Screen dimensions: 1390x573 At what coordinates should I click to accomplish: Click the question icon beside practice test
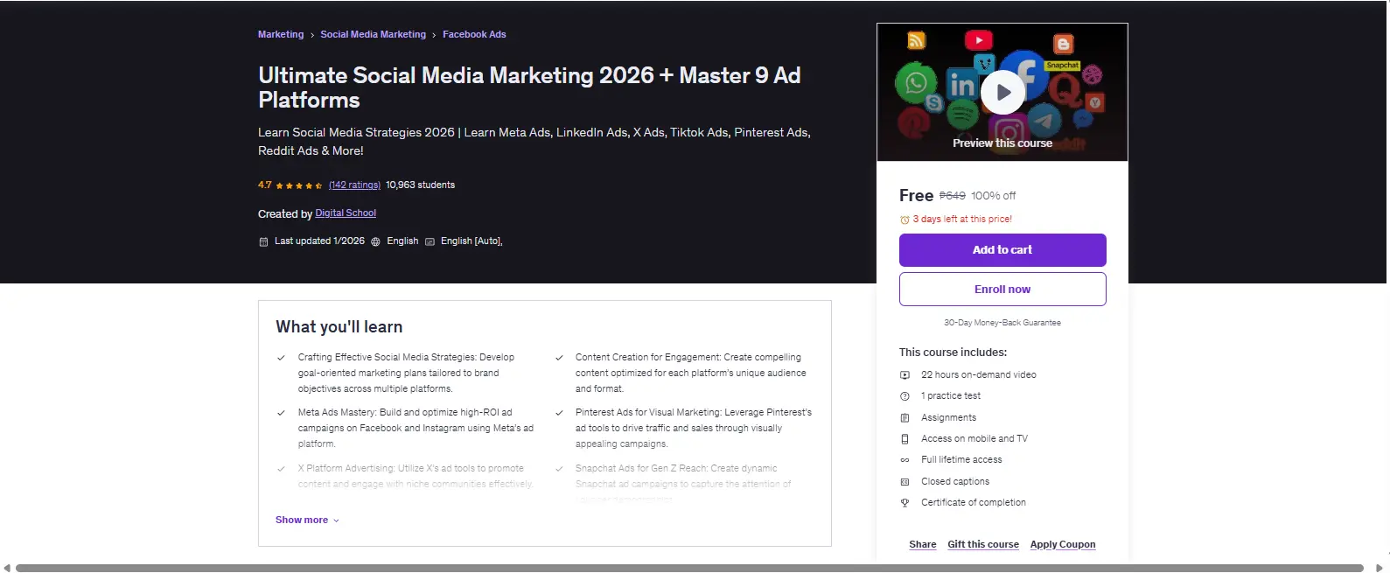[x=905, y=396]
